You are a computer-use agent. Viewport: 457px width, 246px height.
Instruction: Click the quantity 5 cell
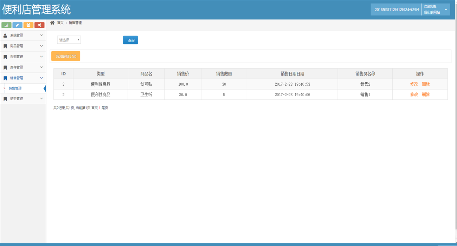pos(224,95)
